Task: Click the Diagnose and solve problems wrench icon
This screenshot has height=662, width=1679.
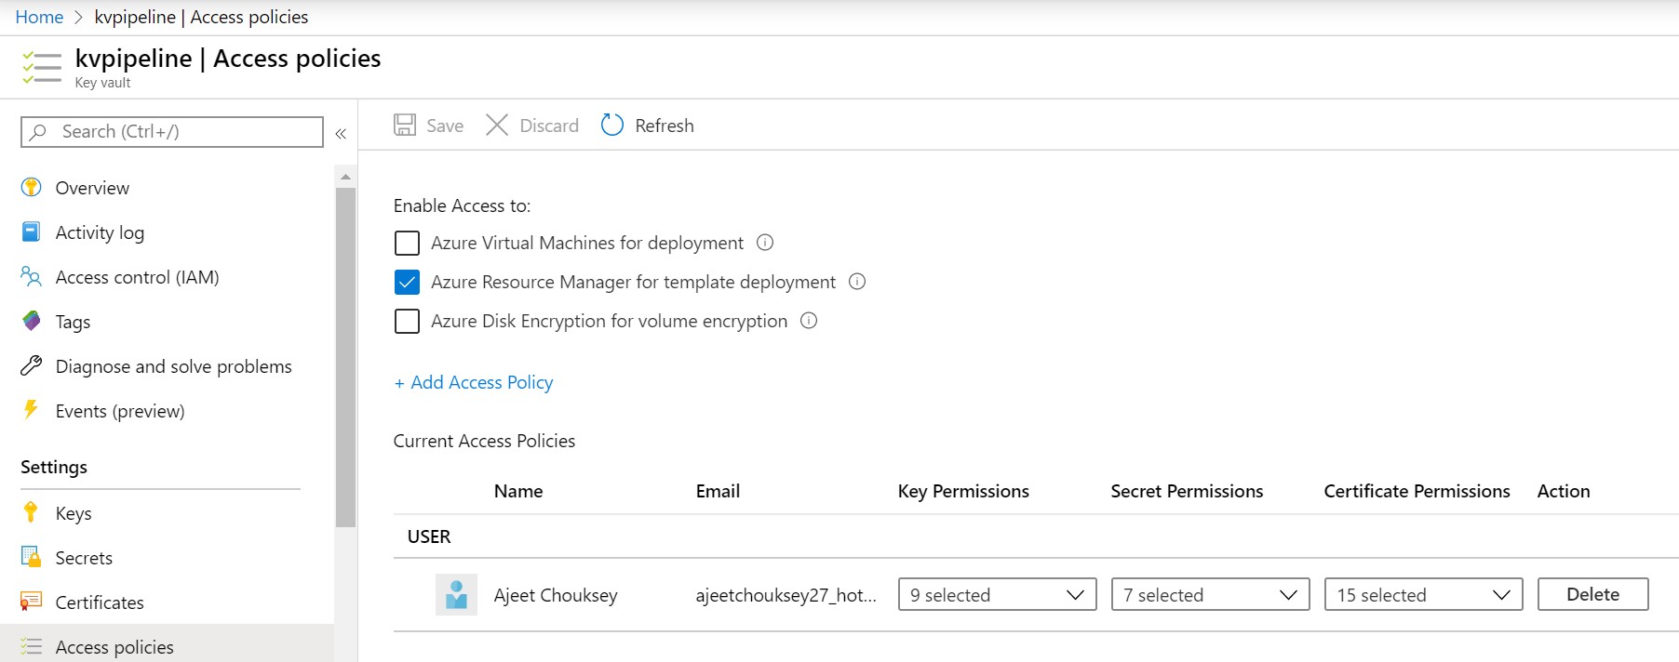Action: [x=31, y=365]
